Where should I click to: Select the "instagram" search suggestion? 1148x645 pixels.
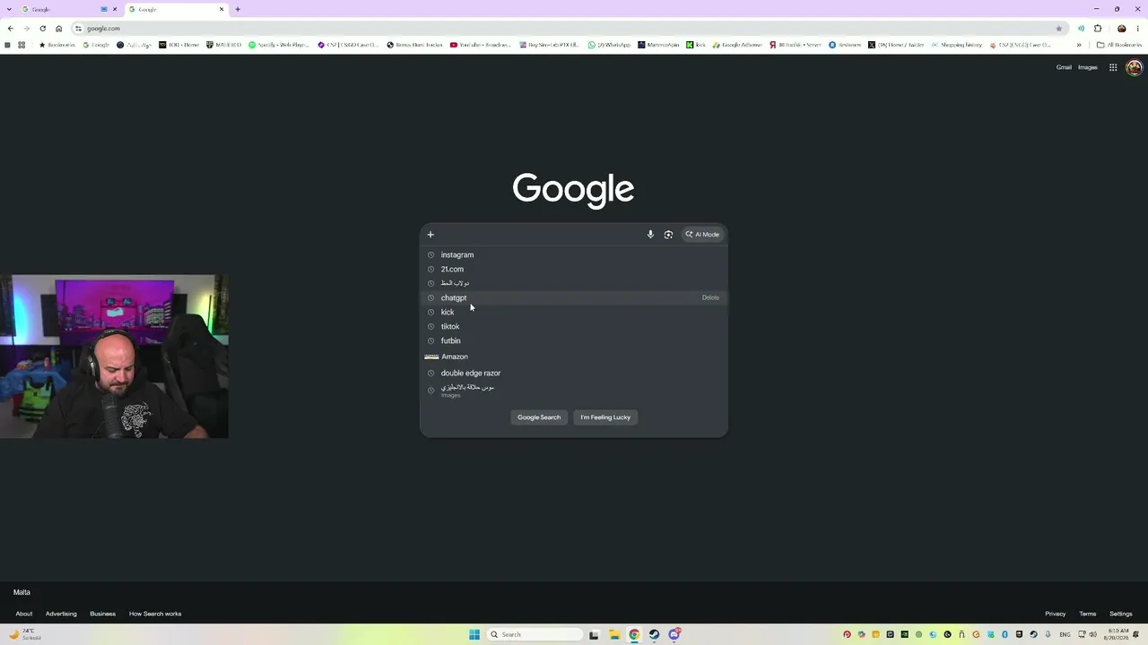[574, 254]
